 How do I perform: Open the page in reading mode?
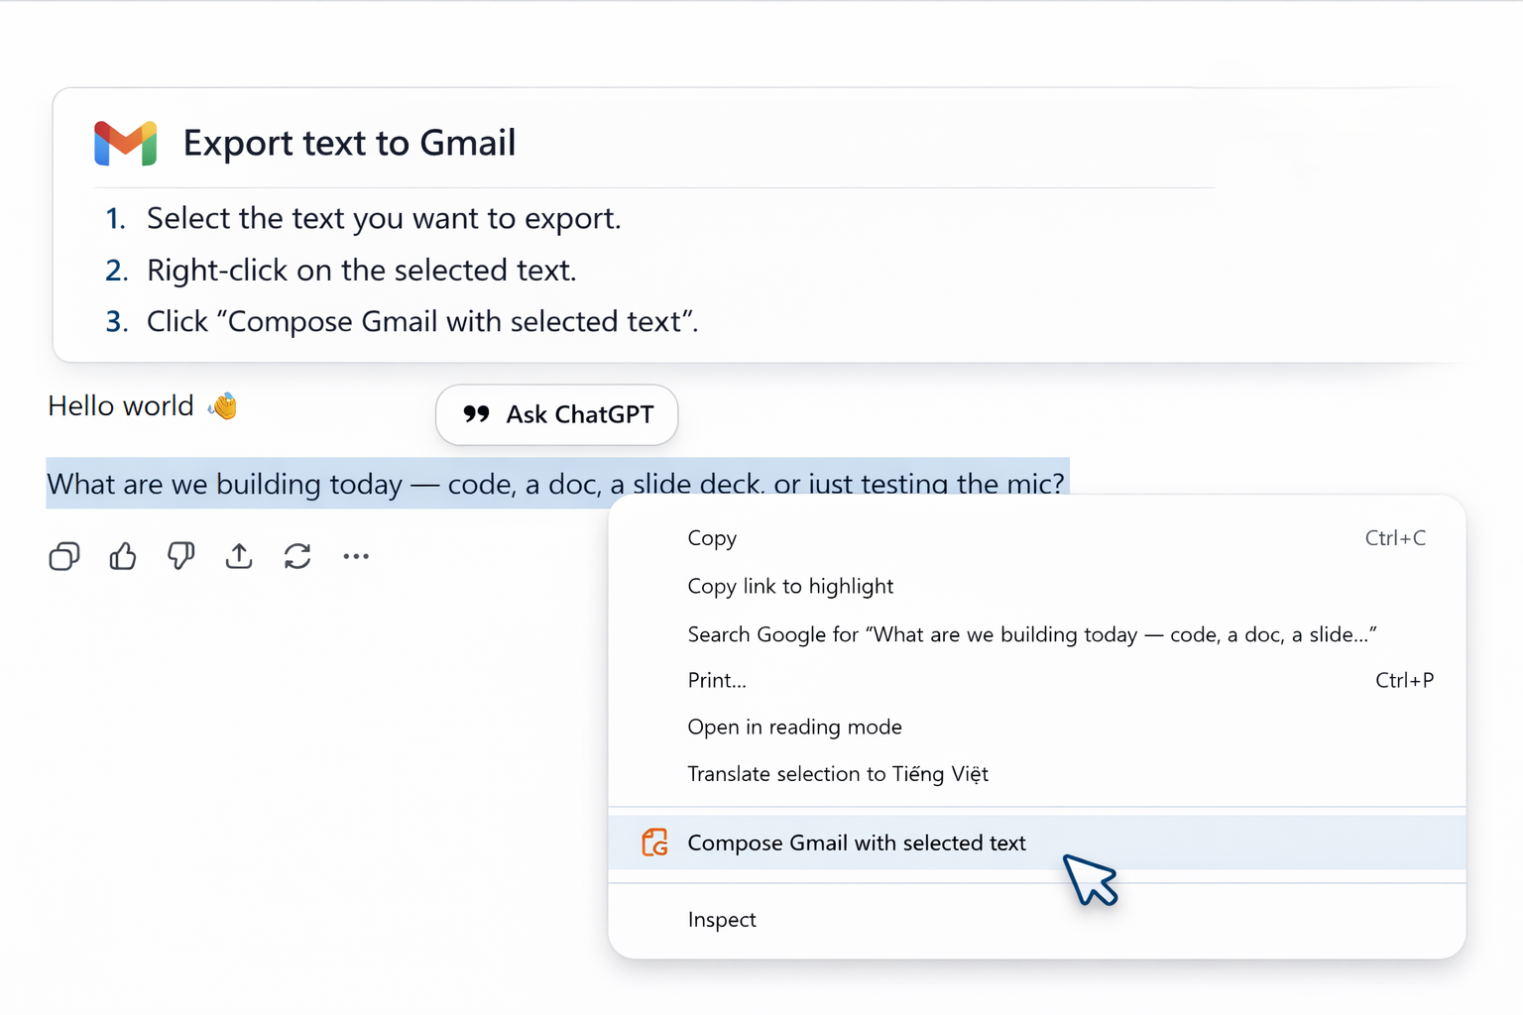(x=794, y=727)
